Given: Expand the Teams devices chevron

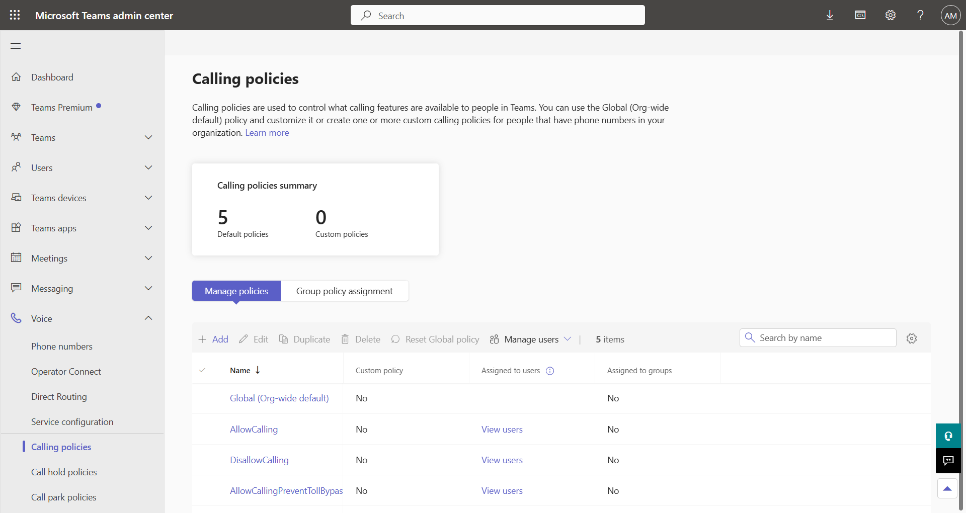Looking at the screenshot, I should pyautogui.click(x=148, y=198).
